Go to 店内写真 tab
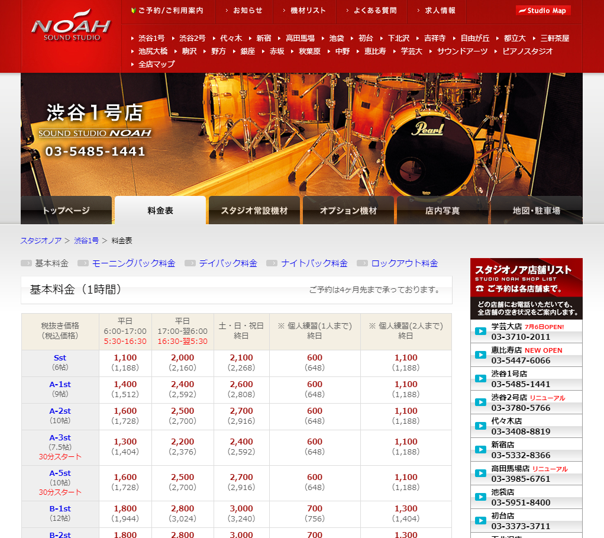 pyautogui.click(x=442, y=211)
